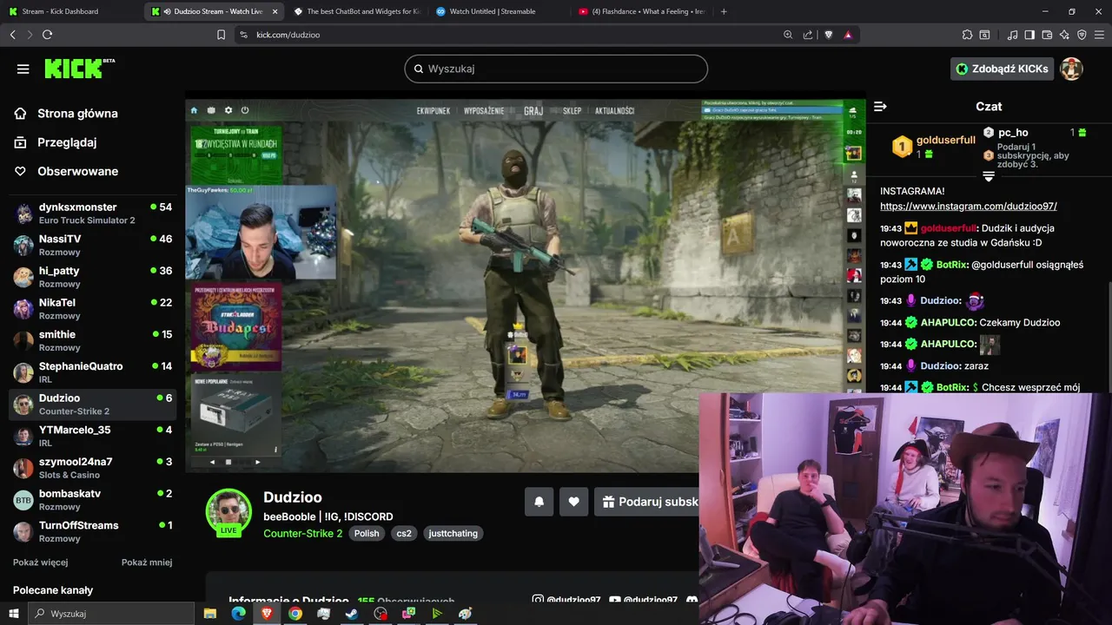
Task: Switch to the Flashdance YouTube tab
Action: pos(641,11)
